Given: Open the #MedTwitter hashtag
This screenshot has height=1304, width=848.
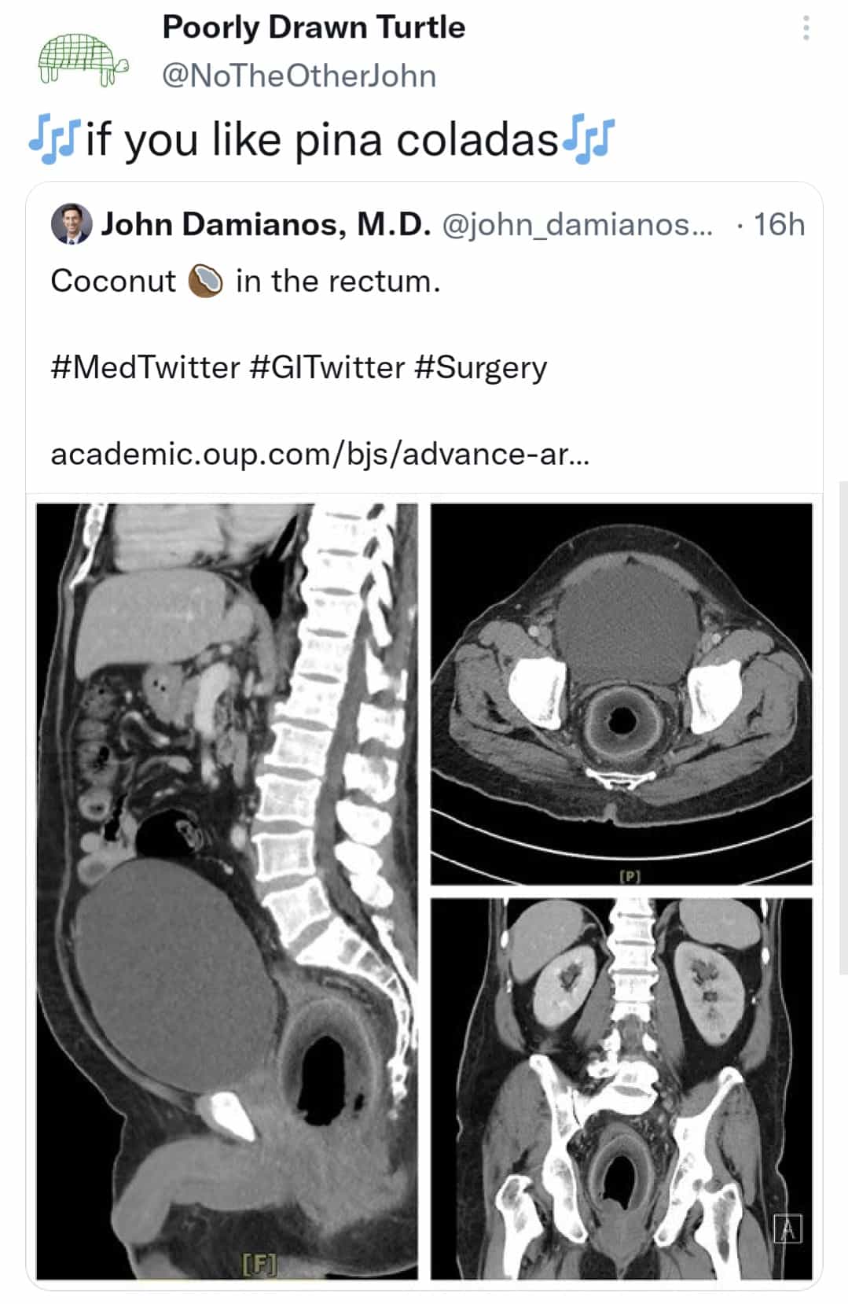Looking at the screenshot, I should (145, 367).
